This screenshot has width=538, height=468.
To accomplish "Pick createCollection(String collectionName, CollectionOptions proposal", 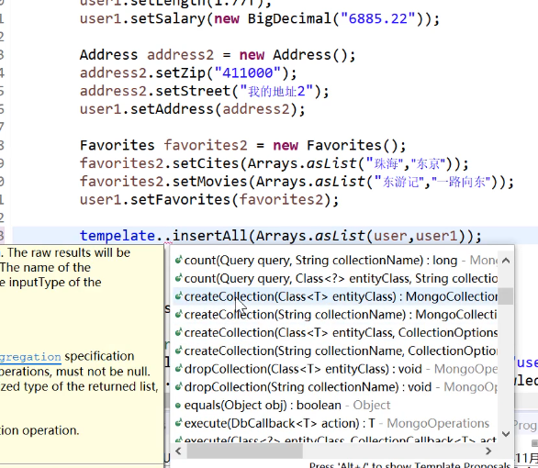I will coord(336,351).
